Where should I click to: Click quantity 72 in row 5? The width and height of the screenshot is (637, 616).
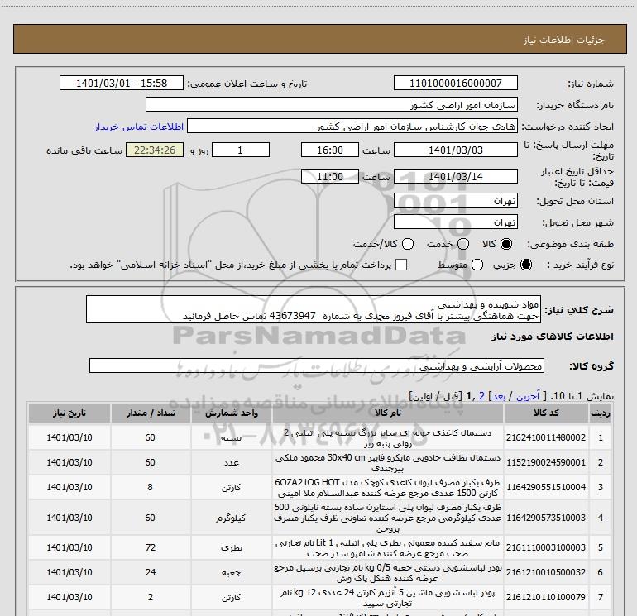(x=151, y=547)
